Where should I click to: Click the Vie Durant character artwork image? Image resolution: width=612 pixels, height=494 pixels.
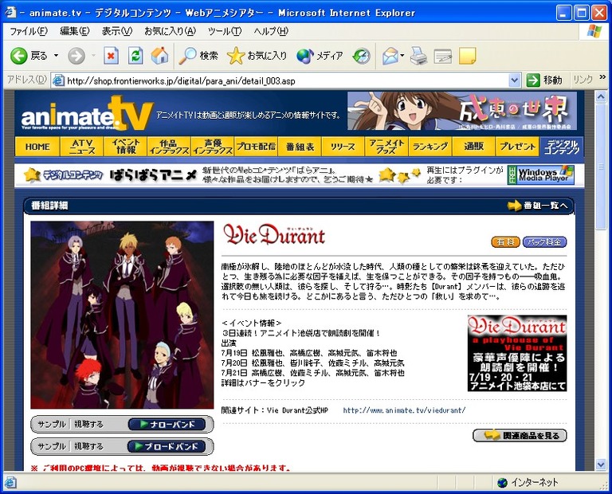[x=122, y=315]
